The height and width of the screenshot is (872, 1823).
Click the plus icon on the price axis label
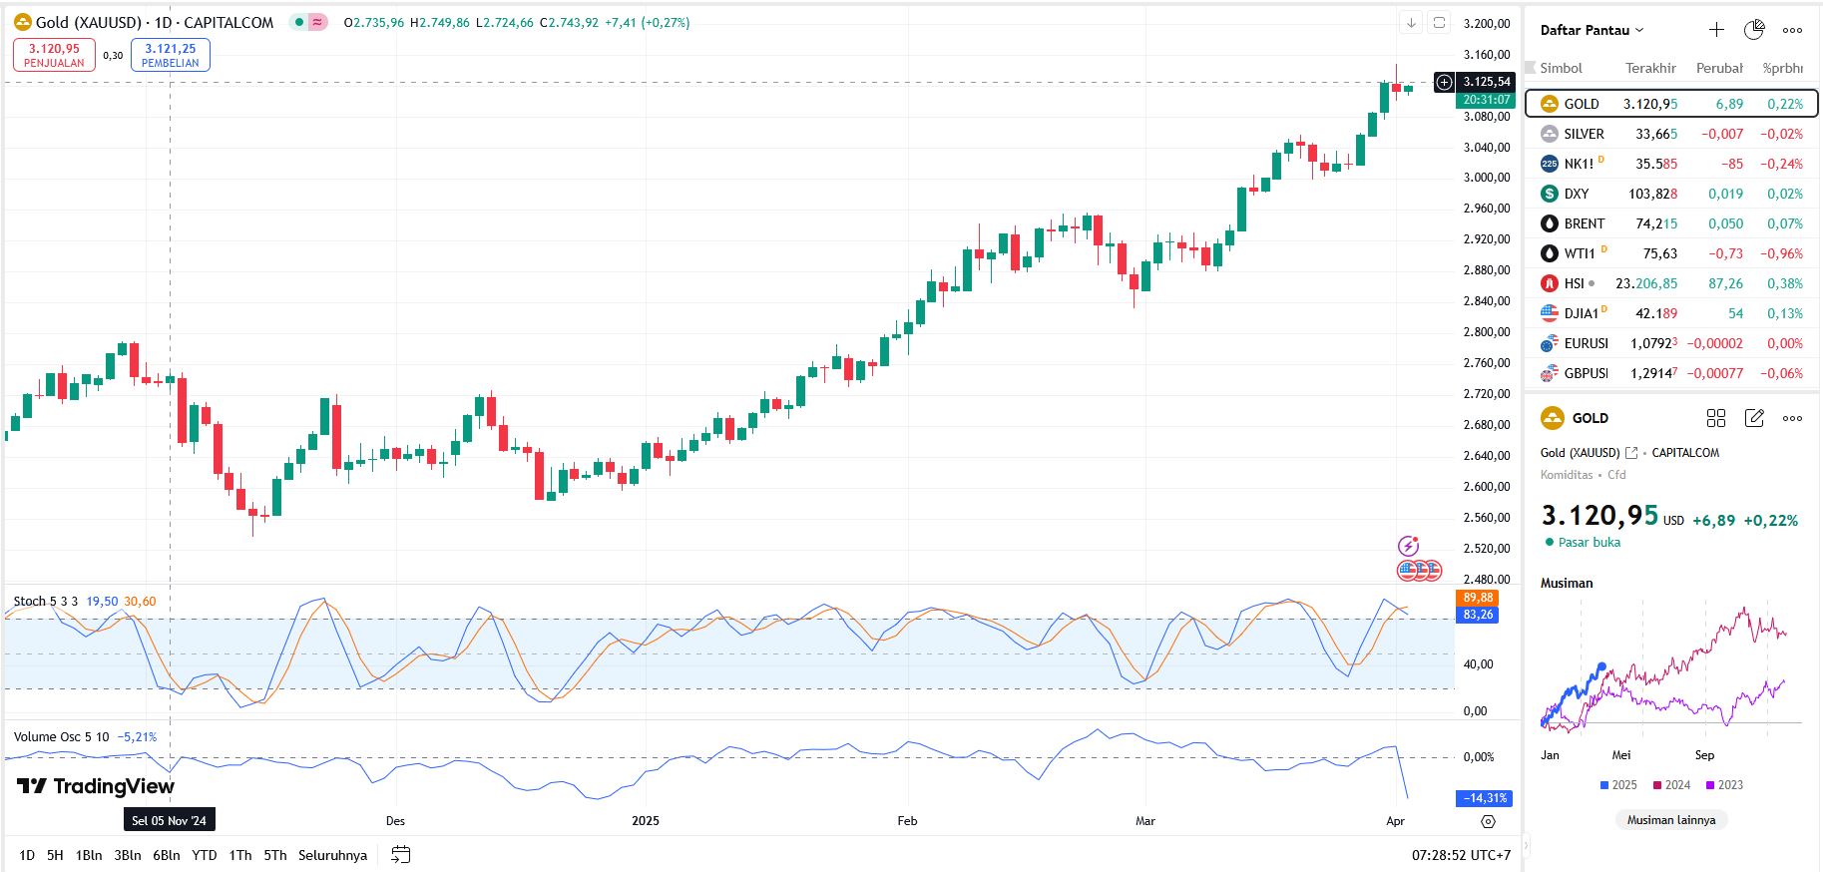pyautogui.click(x=1444, y=82)
